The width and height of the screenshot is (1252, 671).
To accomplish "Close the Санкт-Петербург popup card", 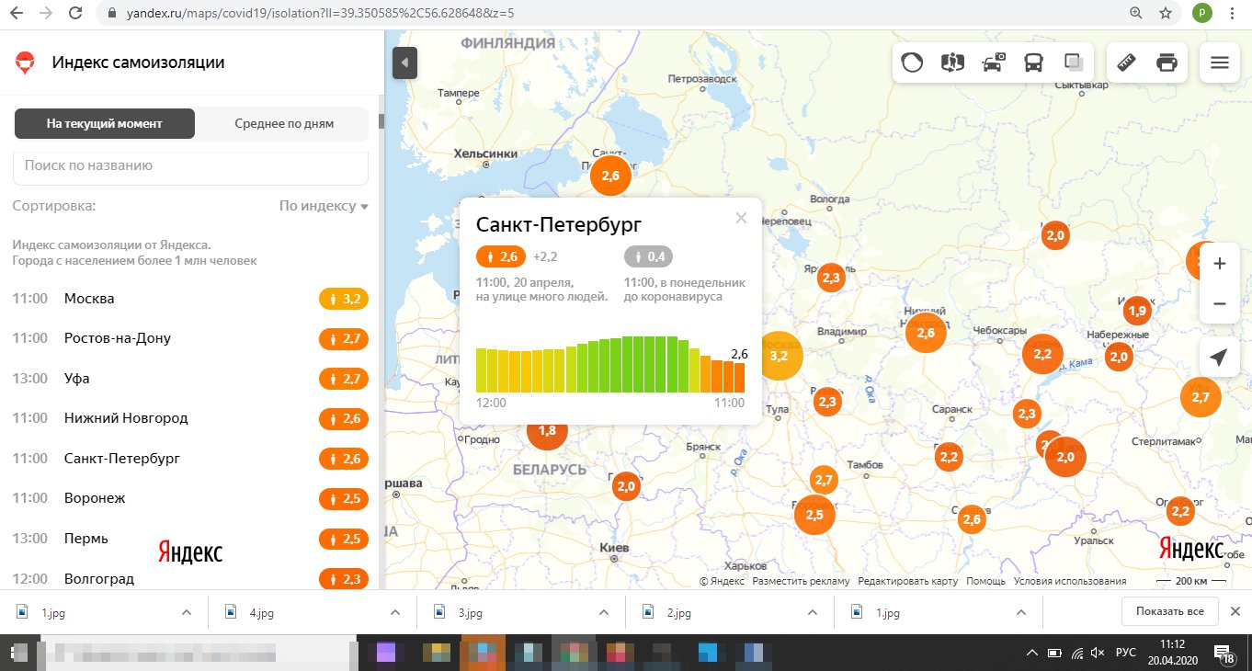I will coord(741,218).
